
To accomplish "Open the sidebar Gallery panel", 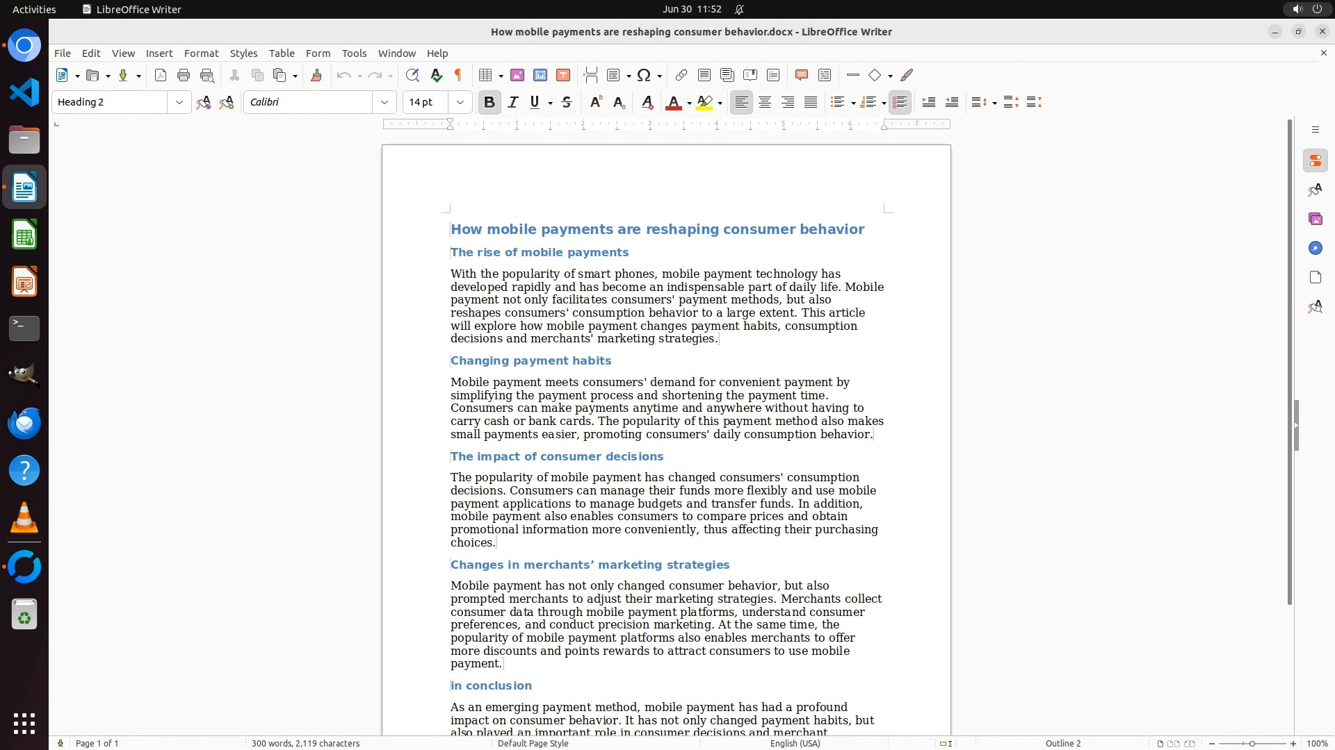I will point(1315,219).
